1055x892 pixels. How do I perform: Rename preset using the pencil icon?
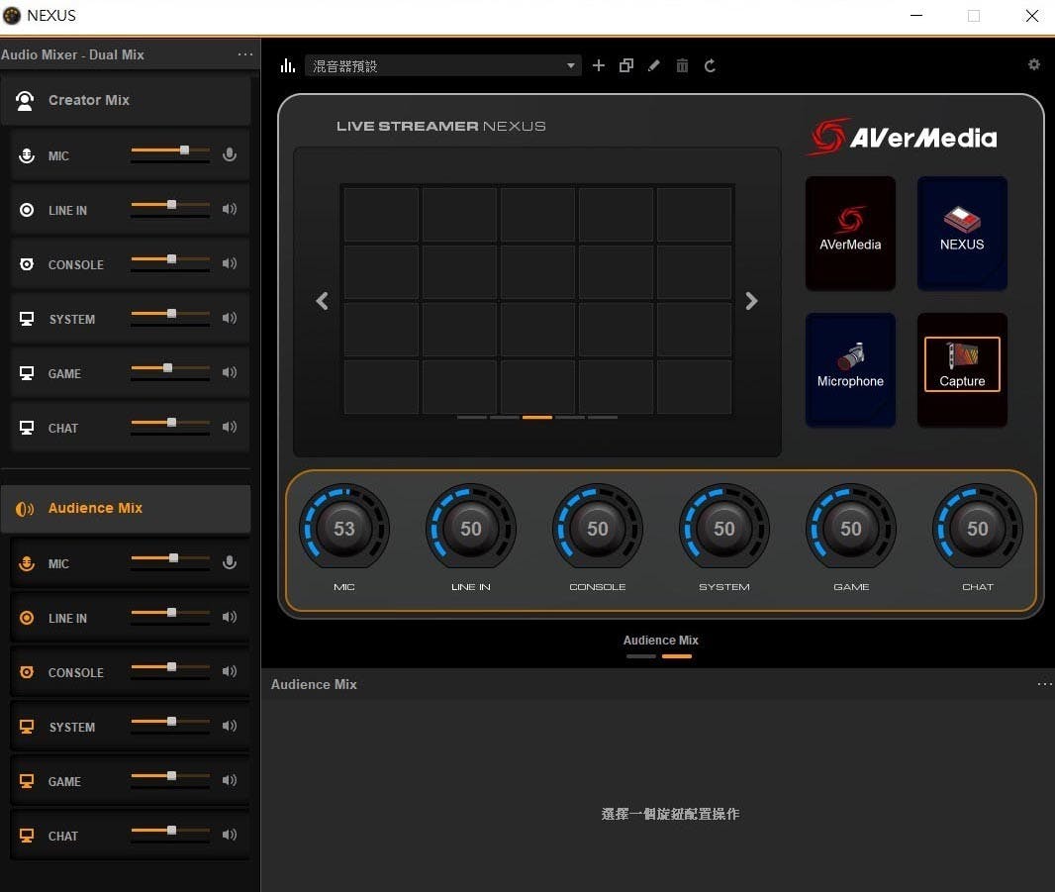coord(654,65)
